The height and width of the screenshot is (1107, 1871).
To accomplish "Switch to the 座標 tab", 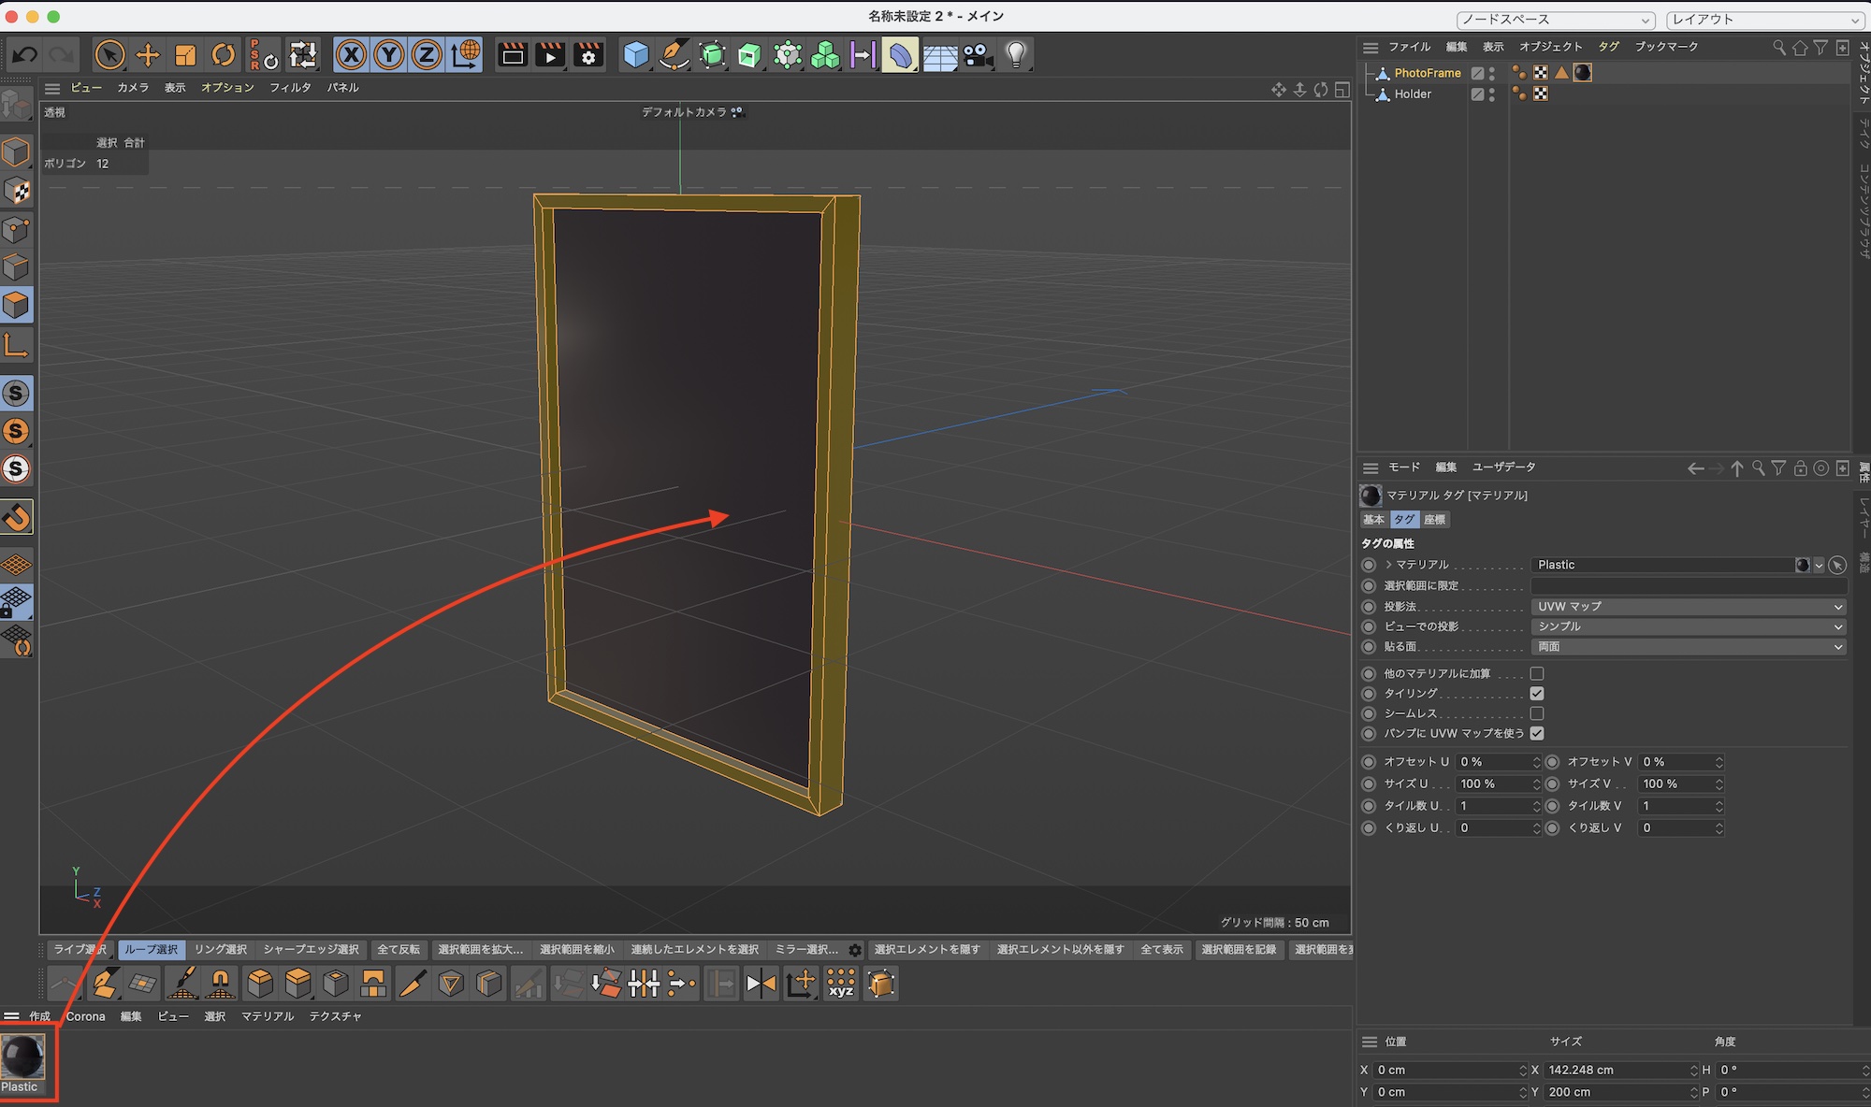I will tap(1434, 520).
